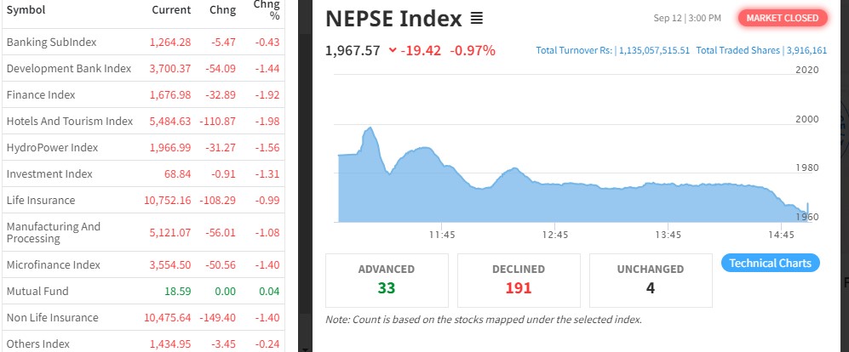Select the Mutual Fund row
This screenshot has height=352, width=849.
(x=37, y=291)
